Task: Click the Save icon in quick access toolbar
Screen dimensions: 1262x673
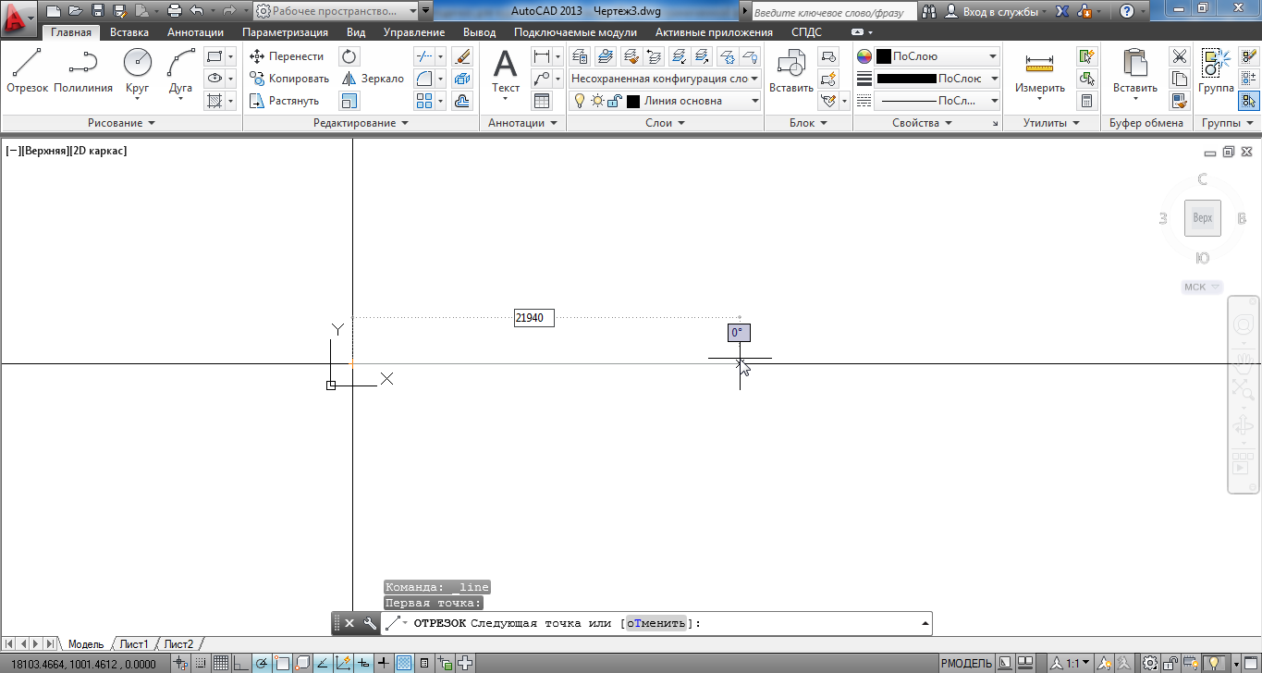Action: tap(97, 11)
